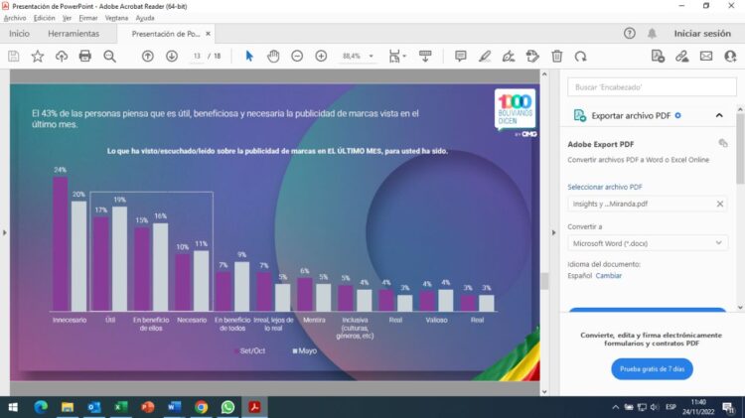This screenshot has height=418, width=745.
Task: Expand the left navigation pane arrow
Action: [5, 232]
